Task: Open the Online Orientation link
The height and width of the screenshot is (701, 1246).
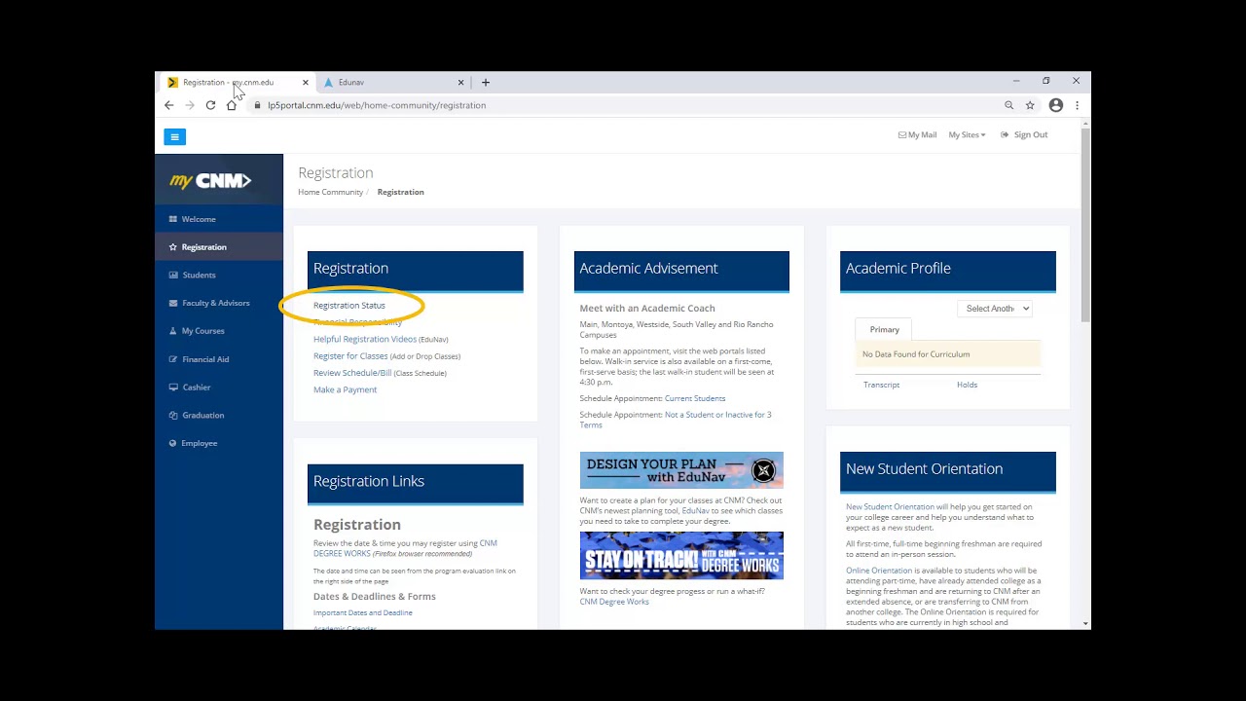Action: click(879, 571)
